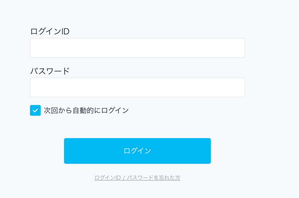
Task: Open ログインID / パスワードを忘れた方 link
Action: click(x=137, y=178)
